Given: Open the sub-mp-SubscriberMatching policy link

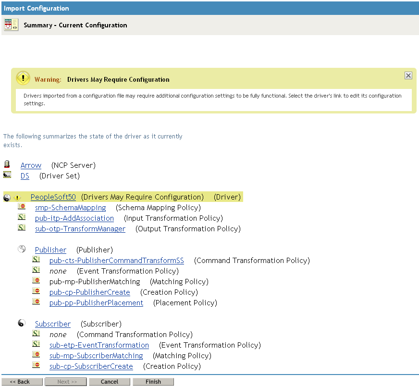Looking at the screenshot, I should pos(96,356).
